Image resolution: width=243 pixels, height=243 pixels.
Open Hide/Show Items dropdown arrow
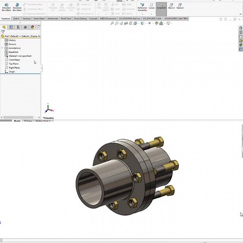point(153,23)
